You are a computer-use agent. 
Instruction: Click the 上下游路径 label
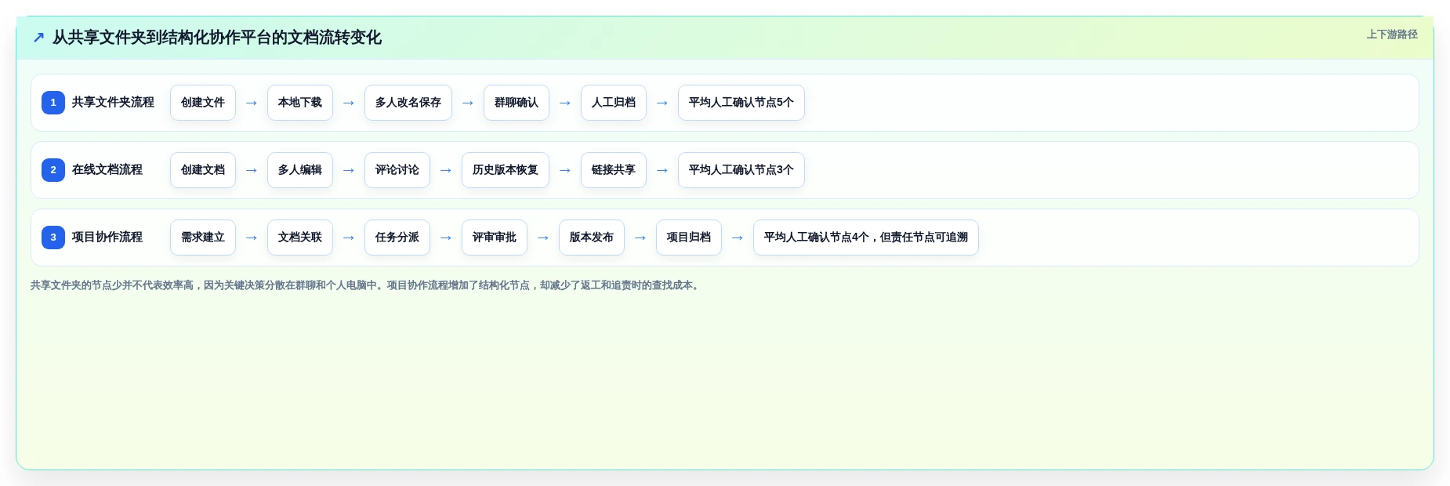(1392, 34)
